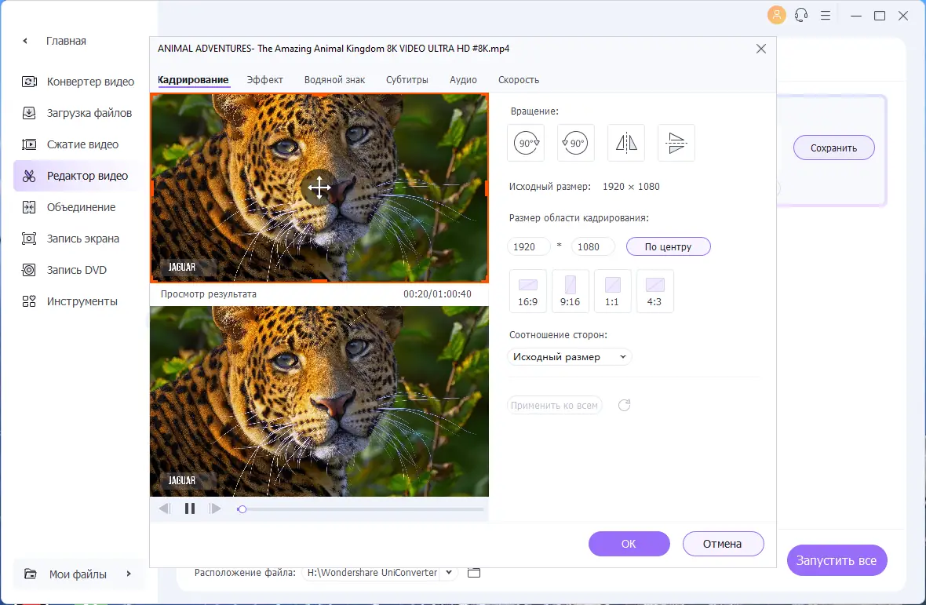Open Запись DVD in sidebar

coord(78,270)
